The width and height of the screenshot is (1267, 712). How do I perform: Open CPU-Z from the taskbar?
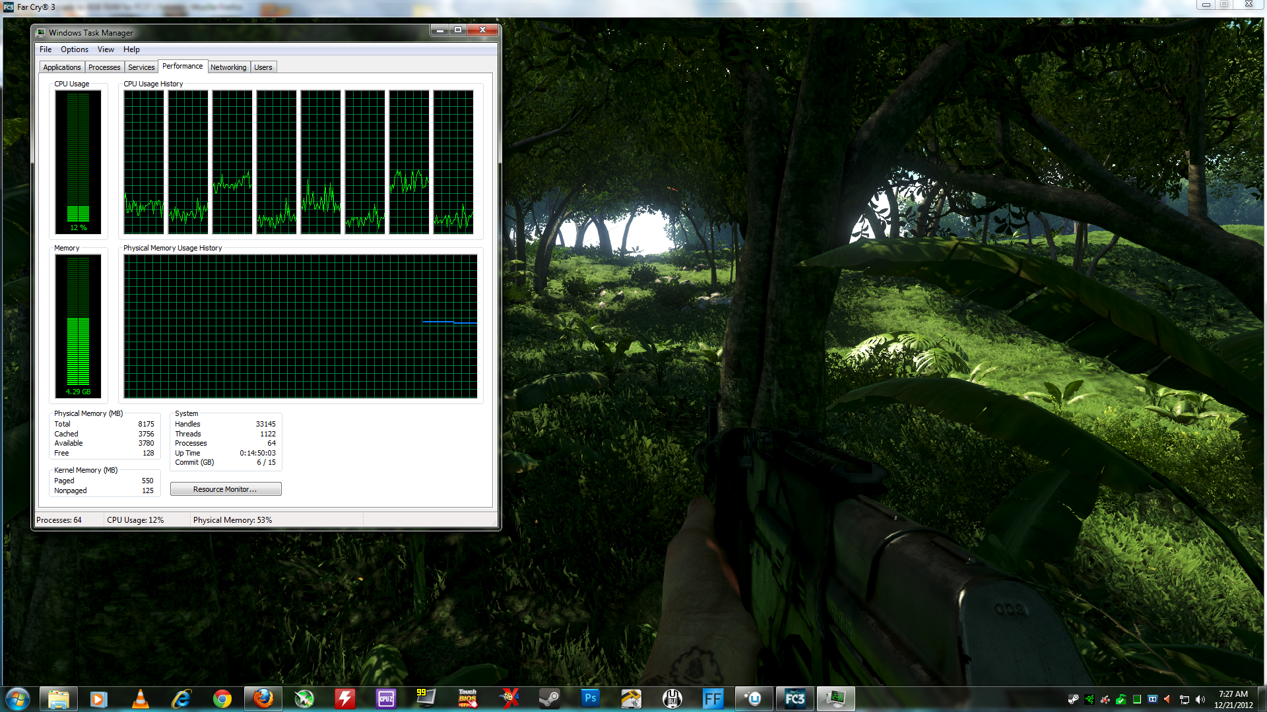[386, 699]
